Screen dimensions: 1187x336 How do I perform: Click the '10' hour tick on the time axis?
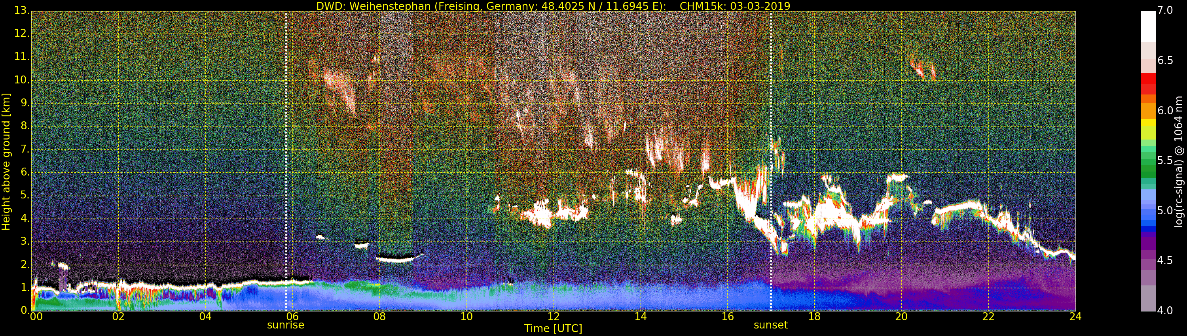tap(467, 316)
